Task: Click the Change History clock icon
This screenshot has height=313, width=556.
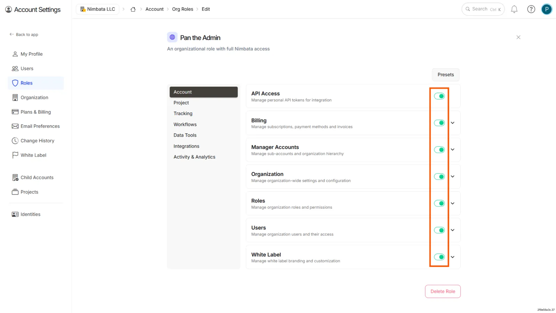Action: 15,141
